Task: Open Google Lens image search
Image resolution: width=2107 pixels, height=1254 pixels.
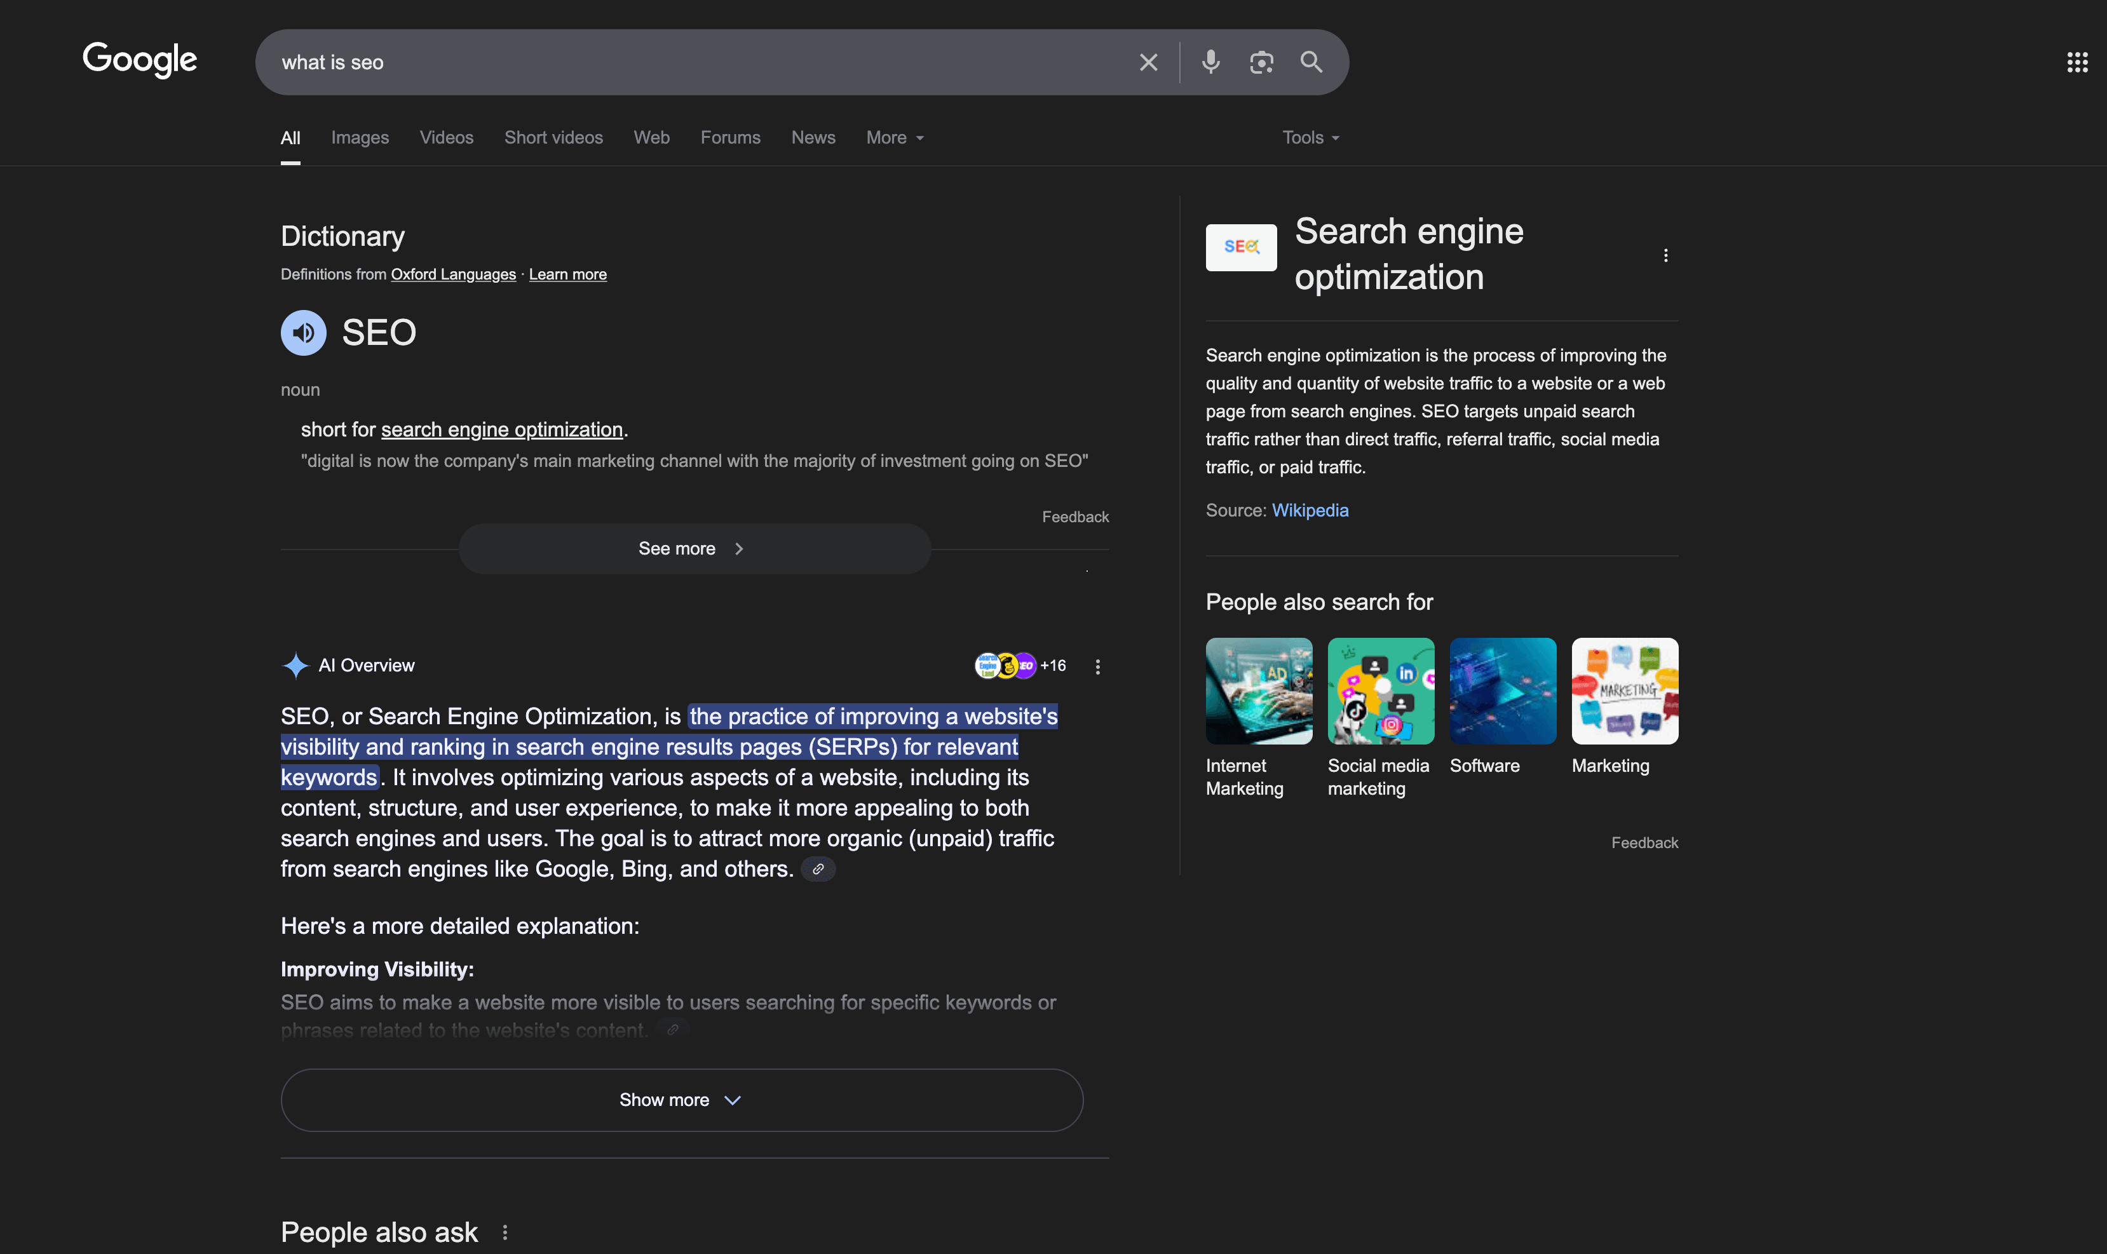Action: (1261, 62)
